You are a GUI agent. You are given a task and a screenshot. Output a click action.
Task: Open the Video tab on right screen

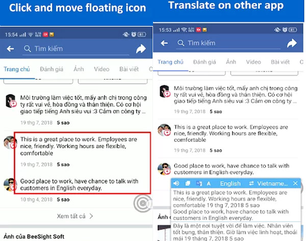point(253,62)
